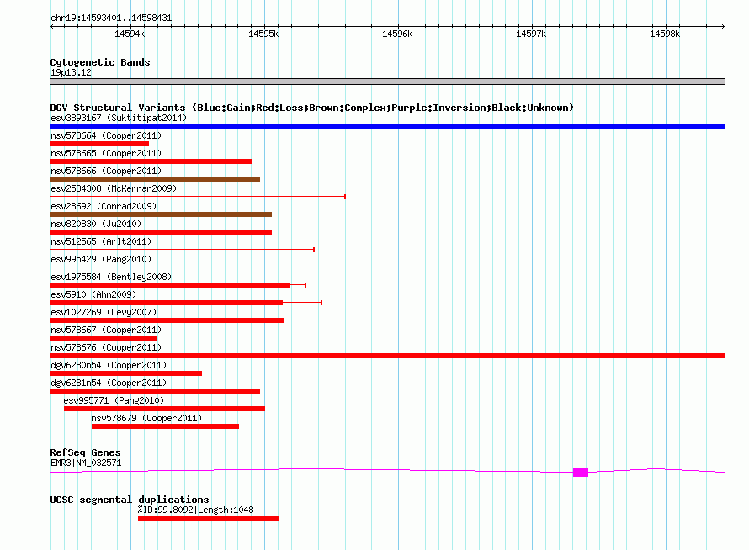
Task: Click the brown bar under esv28692
Action: (x=161, y=214)
